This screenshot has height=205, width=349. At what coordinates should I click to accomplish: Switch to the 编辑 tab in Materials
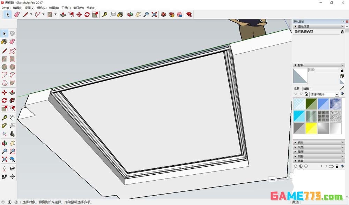tap(305, 89)
